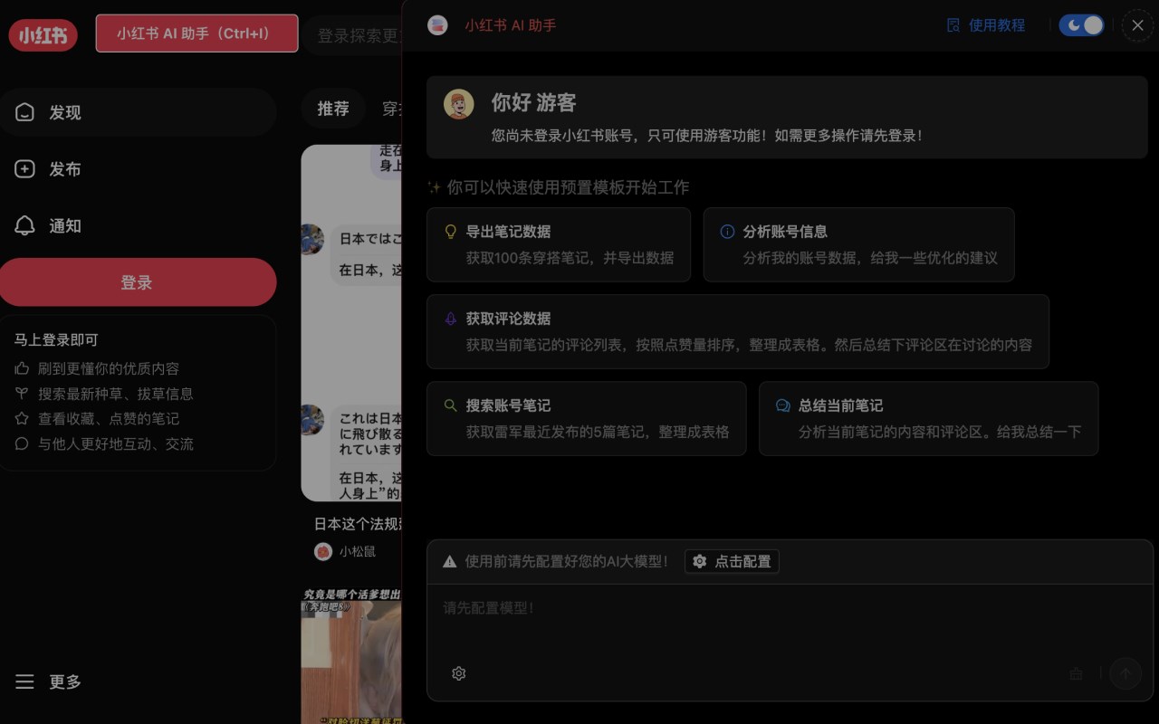Click 查看收藏、点赞的笔记 text
The width and height of the screenshot is (1159, 724).
tap(109, 418)
